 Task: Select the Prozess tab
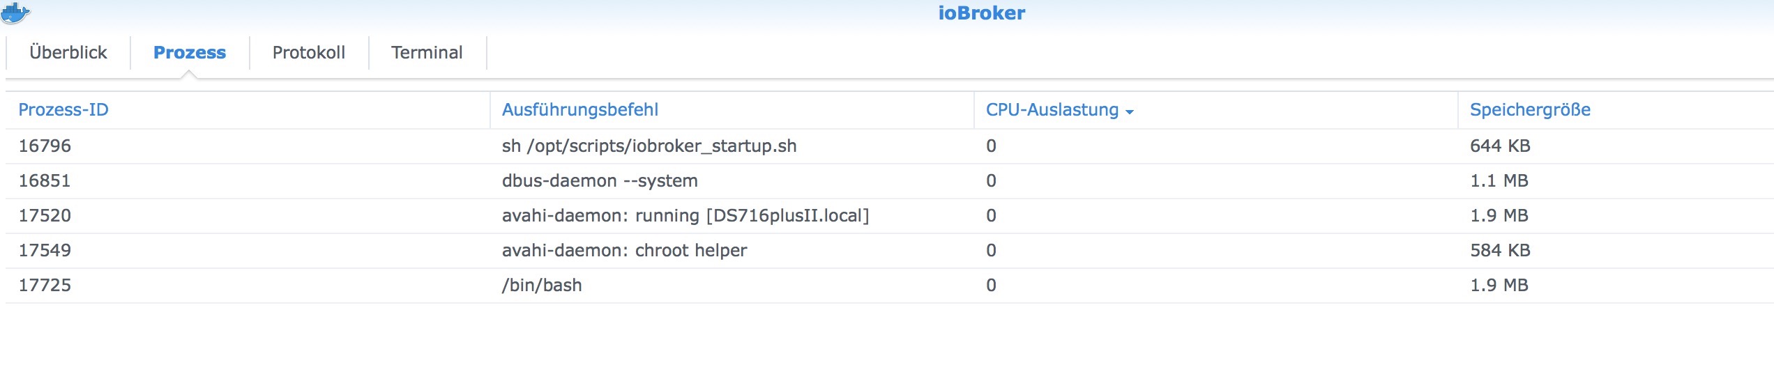190,53
